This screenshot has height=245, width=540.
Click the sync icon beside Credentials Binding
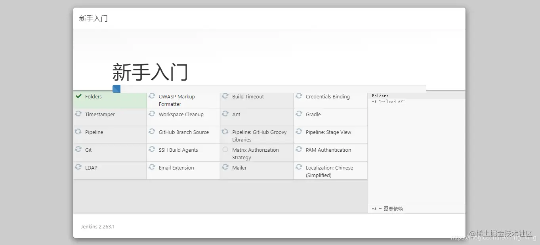pos(299,96)
